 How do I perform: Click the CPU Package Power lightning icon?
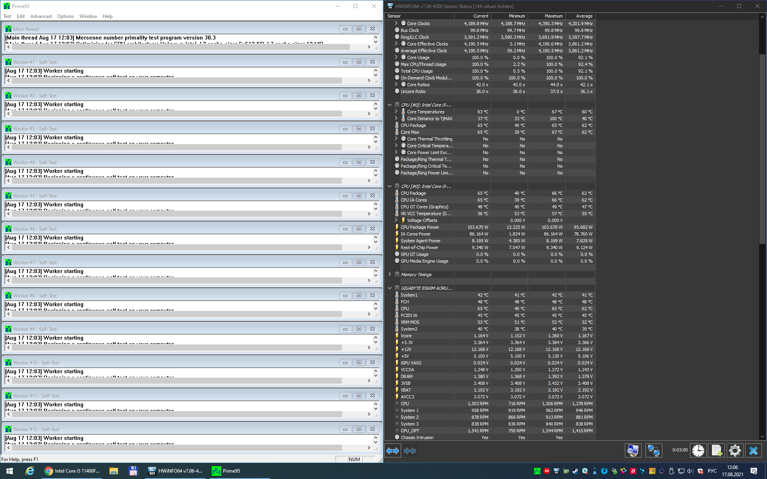tap(397, 227)
